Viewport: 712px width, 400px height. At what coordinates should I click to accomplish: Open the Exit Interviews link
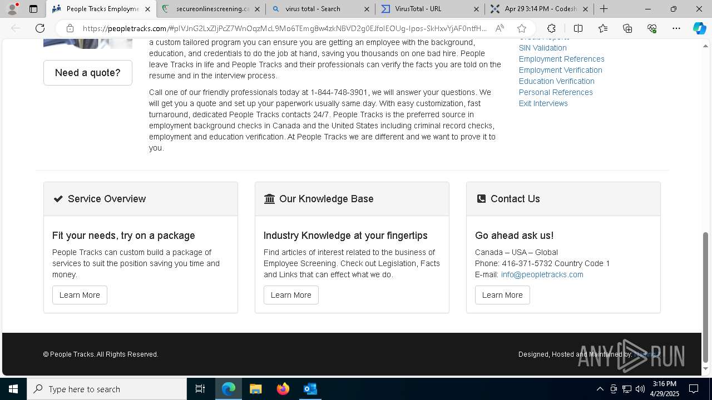(x=543, y=103)
